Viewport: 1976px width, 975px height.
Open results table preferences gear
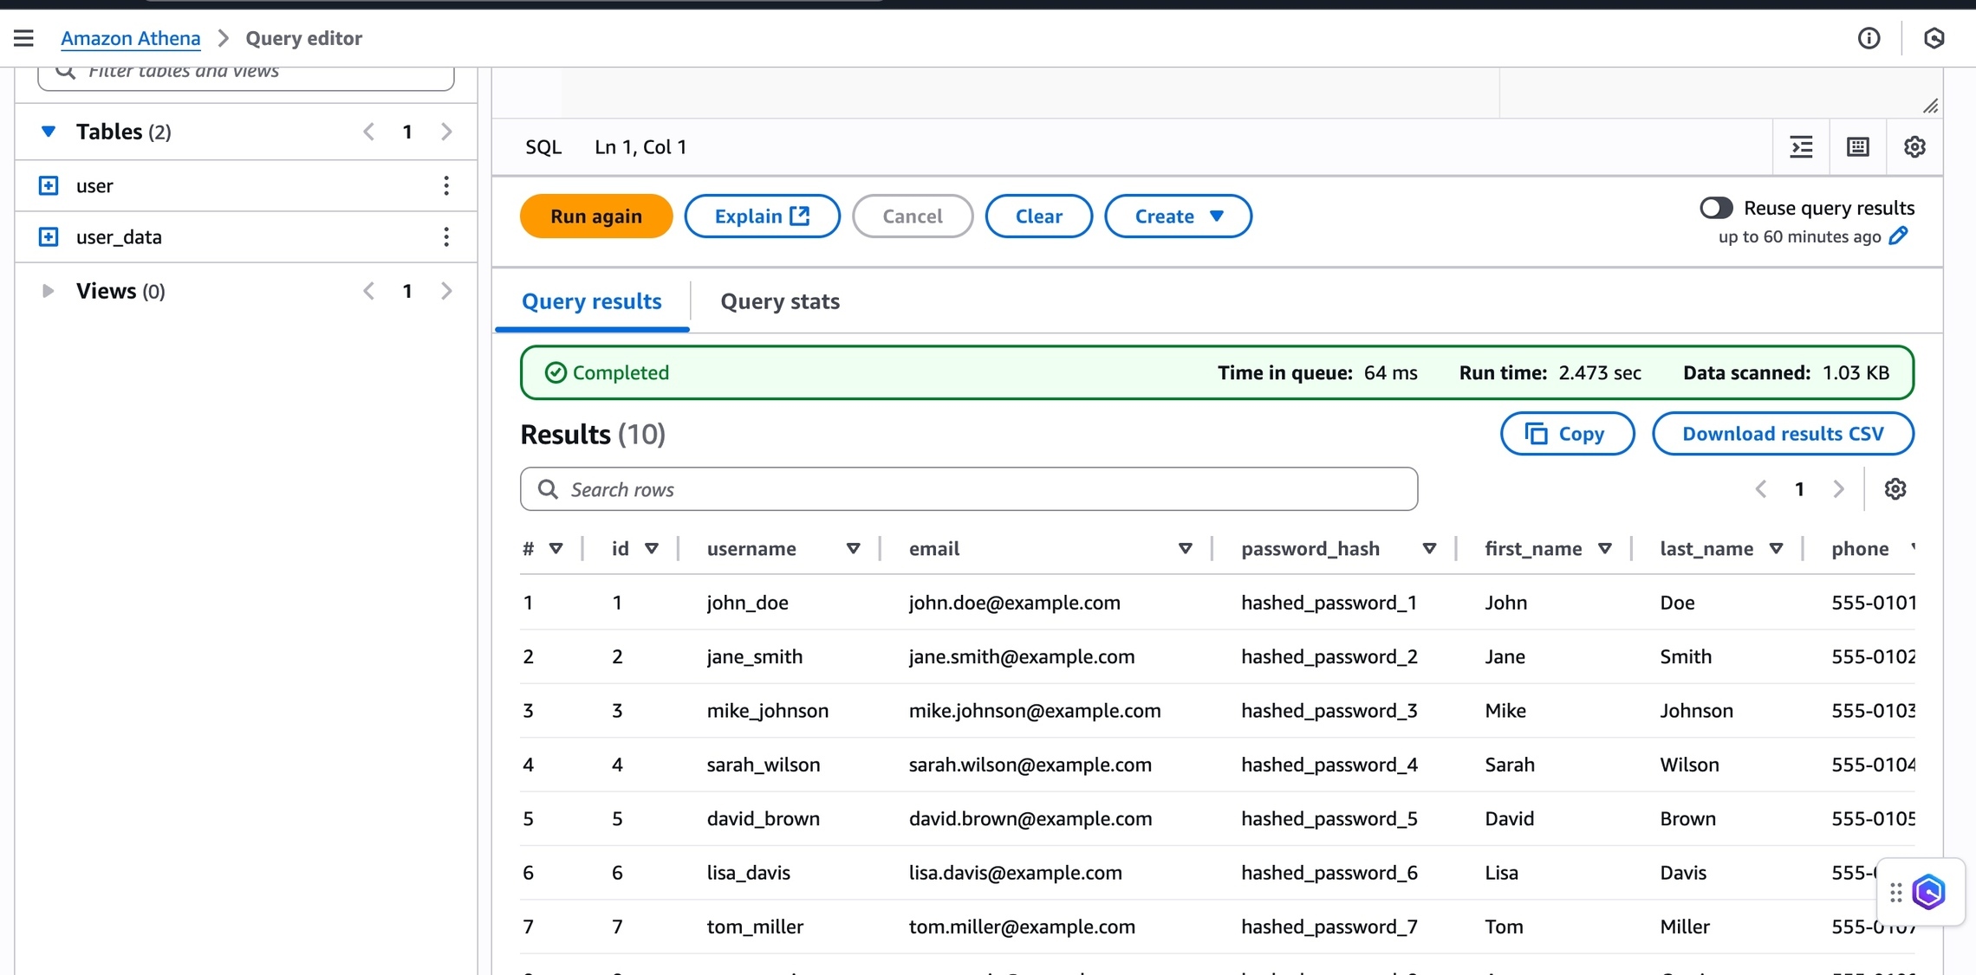pyautogui.click(x=1895, y=489)
